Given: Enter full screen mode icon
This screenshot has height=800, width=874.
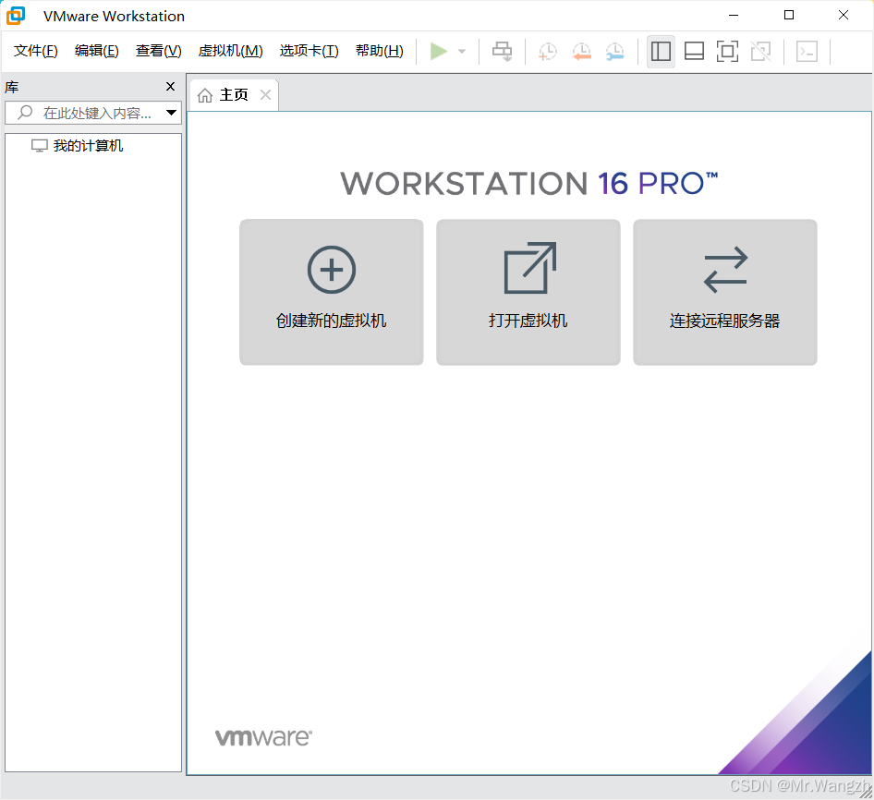Looking at the screenshot, I should pos(727,52).
